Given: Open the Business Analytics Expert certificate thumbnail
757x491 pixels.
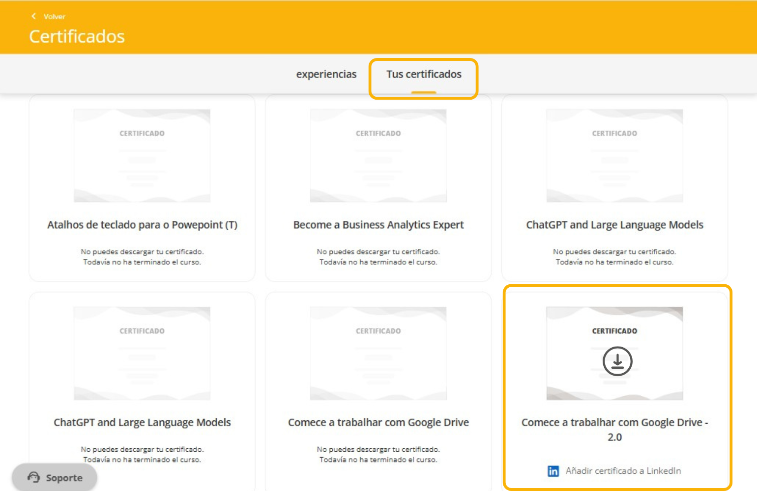Looking at the screenshot, I should 378,156.
